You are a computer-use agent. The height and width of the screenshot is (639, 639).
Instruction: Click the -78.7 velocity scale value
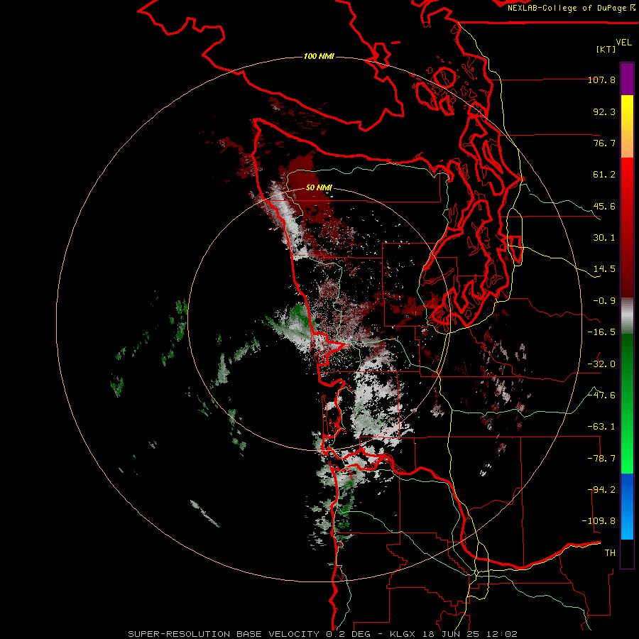(601, 459)
